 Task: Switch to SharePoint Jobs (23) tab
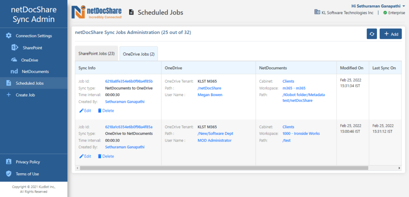tap(97, 53)
